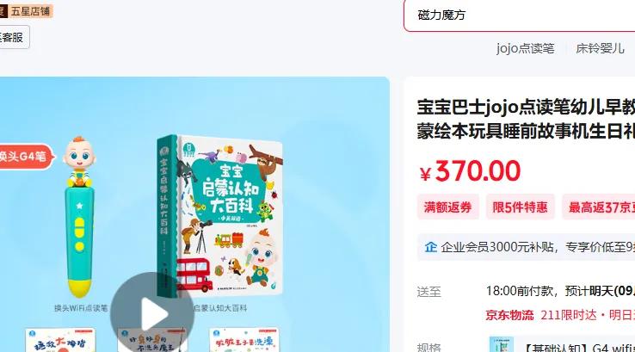This screenshot has width=635, height=352.
Task: Open the jojo点读笔 suggested search link
Action: click(x=525, y=48)
